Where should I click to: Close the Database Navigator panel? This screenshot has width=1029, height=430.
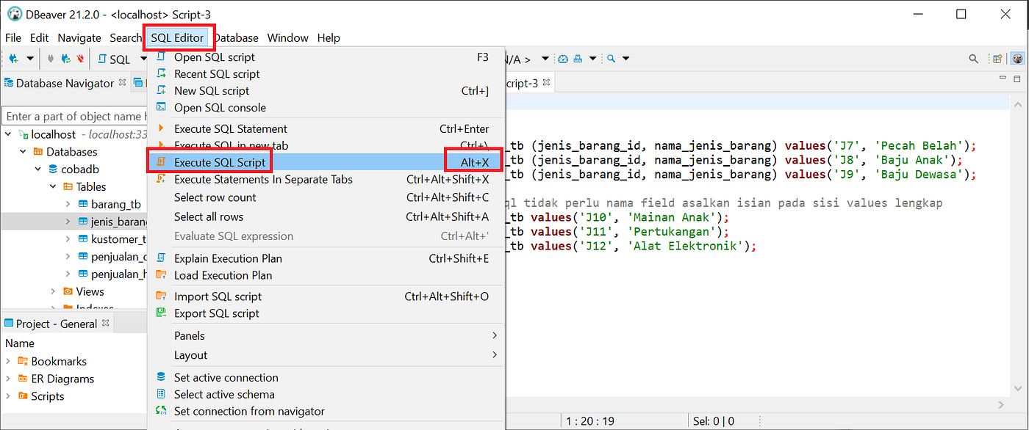point(121,83)
